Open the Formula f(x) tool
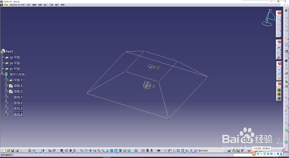 click(x=50, y=150)
